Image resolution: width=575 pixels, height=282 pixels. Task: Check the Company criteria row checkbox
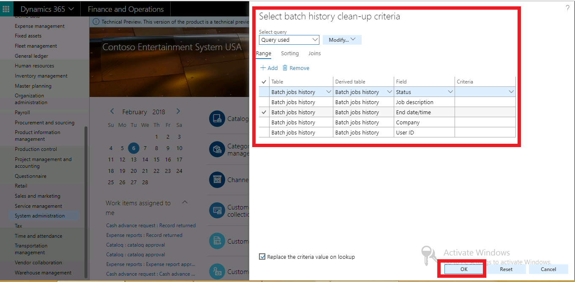(x=264, y=122)
